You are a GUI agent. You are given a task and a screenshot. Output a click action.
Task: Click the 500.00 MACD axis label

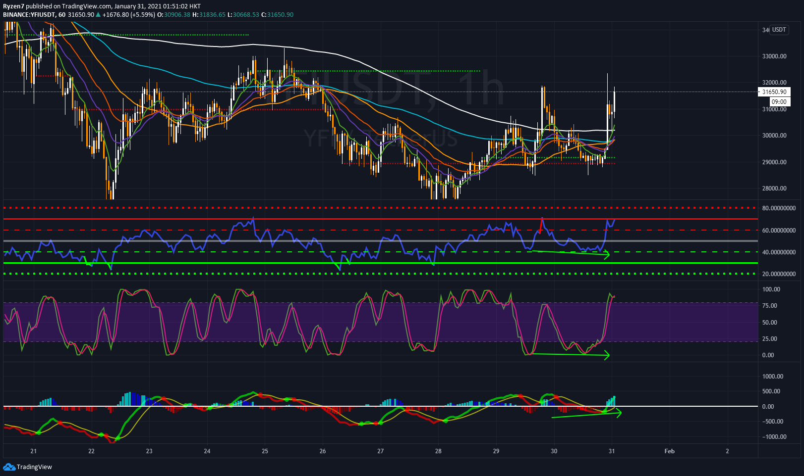tap(771, 391)
